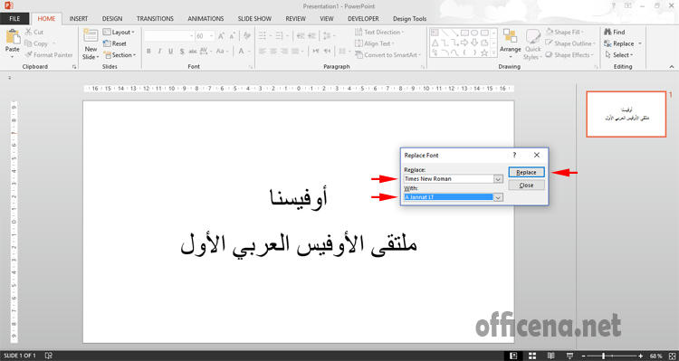Switch to the TRANSITIONS tab
Viewport: 679px width, 361px height.
point(155,19)
